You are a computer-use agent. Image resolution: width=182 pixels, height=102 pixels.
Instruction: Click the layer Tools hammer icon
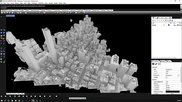click(x=170, y=20)
